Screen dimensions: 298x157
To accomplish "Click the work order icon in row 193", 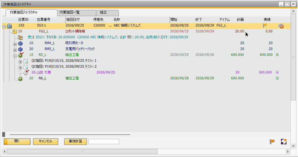I will (x=9, y=26).
